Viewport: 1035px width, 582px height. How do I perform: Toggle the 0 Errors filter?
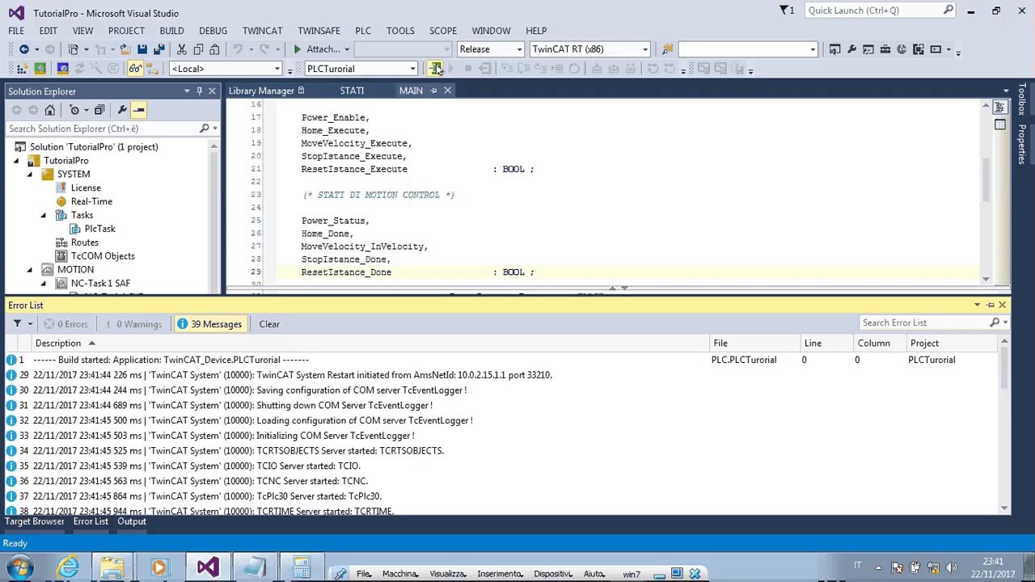pyautogui.click(x=66, y=324)
